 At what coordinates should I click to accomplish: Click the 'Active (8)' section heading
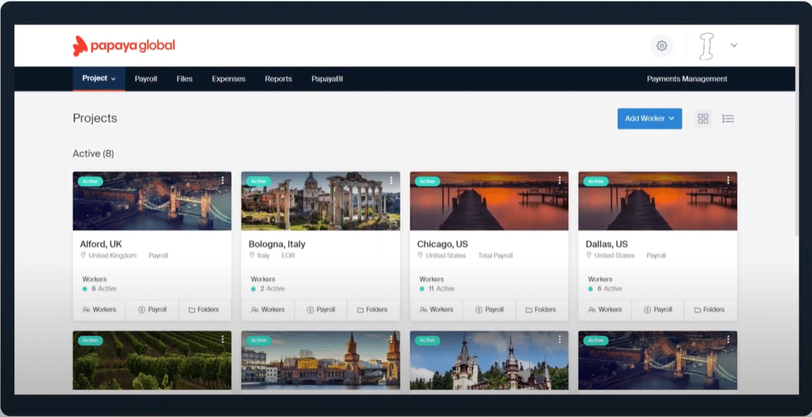pos(93,154)
